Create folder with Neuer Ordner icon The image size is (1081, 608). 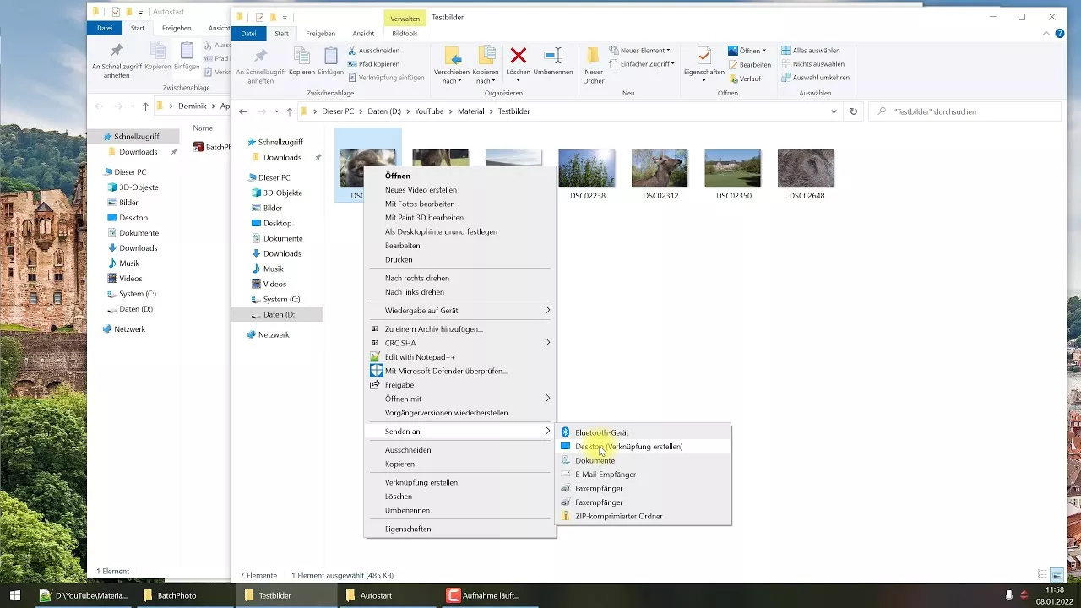tap(594, 59)
